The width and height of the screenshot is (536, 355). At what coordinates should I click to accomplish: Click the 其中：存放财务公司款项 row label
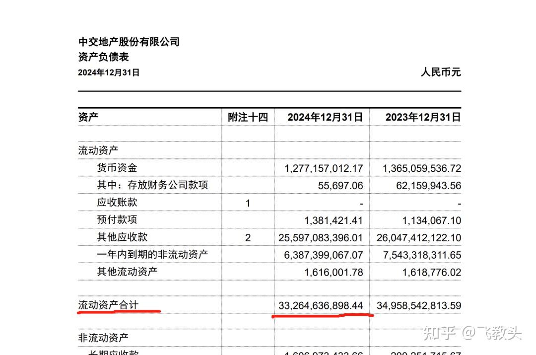click(x=152, y=185)
